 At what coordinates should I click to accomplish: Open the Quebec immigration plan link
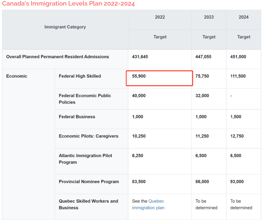148,204
